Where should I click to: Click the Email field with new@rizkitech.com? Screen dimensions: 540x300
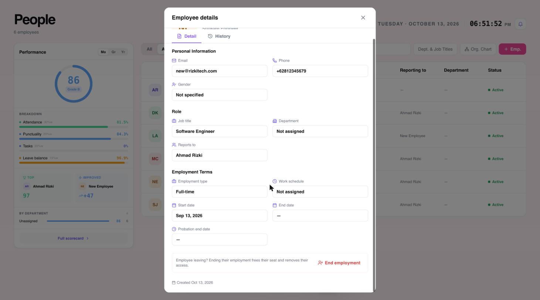pos(220,71)
